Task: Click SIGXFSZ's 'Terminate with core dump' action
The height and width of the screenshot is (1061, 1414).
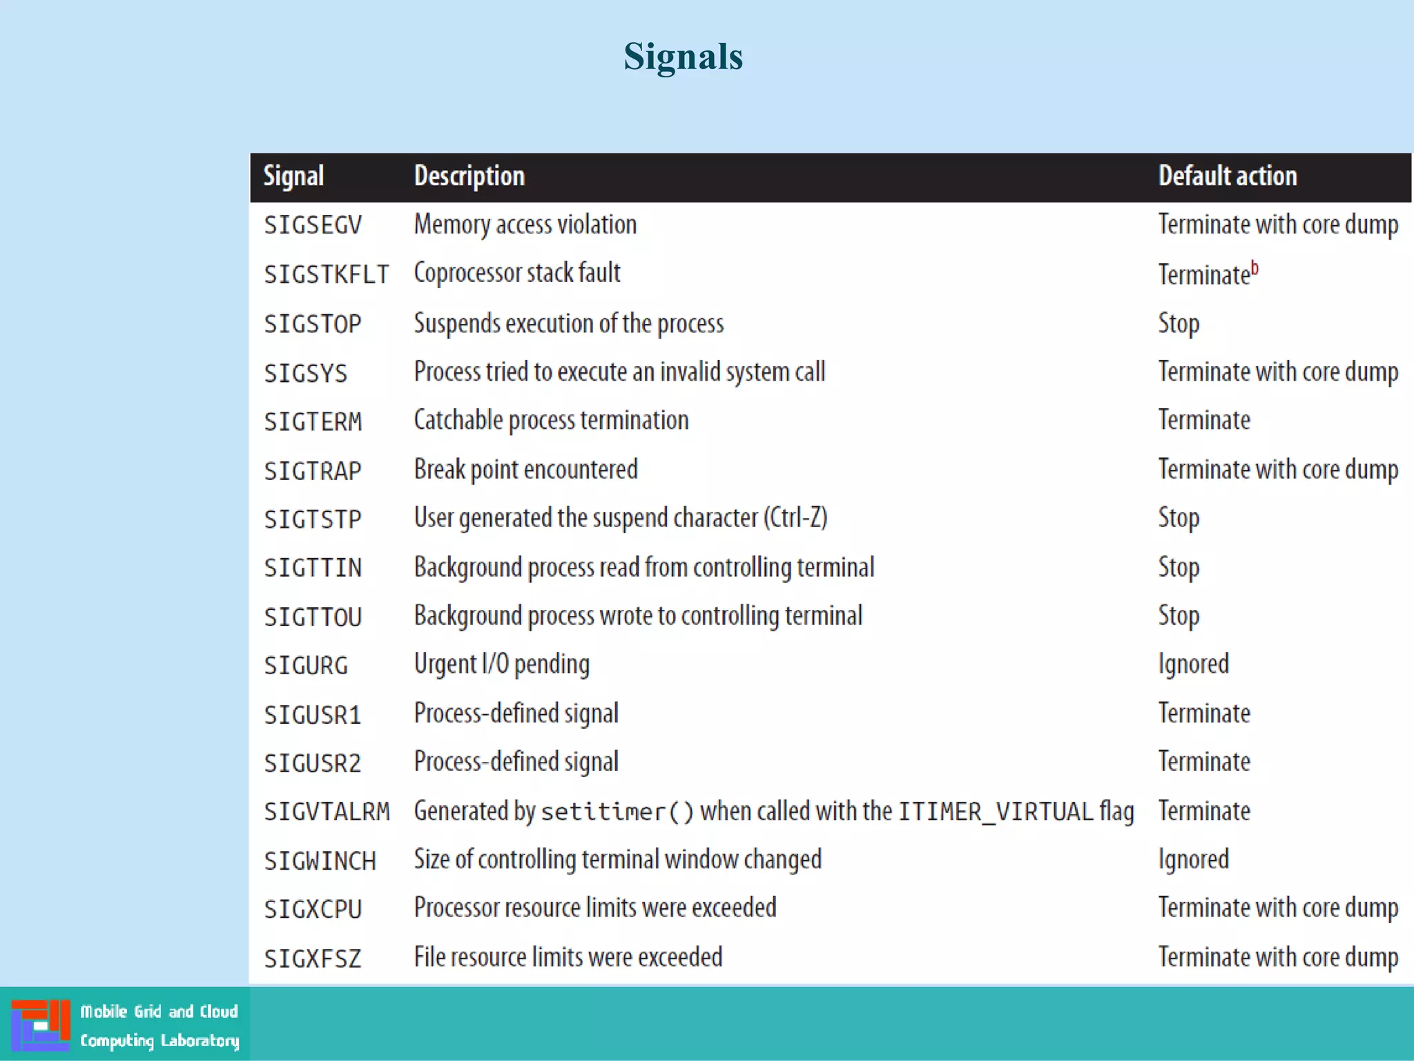Action: point(1278,958)
